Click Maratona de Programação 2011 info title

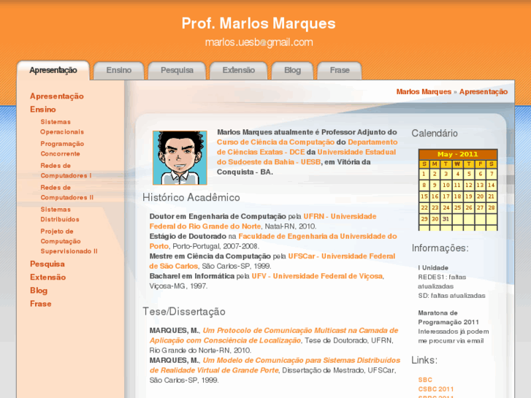[x=448, y=318]
